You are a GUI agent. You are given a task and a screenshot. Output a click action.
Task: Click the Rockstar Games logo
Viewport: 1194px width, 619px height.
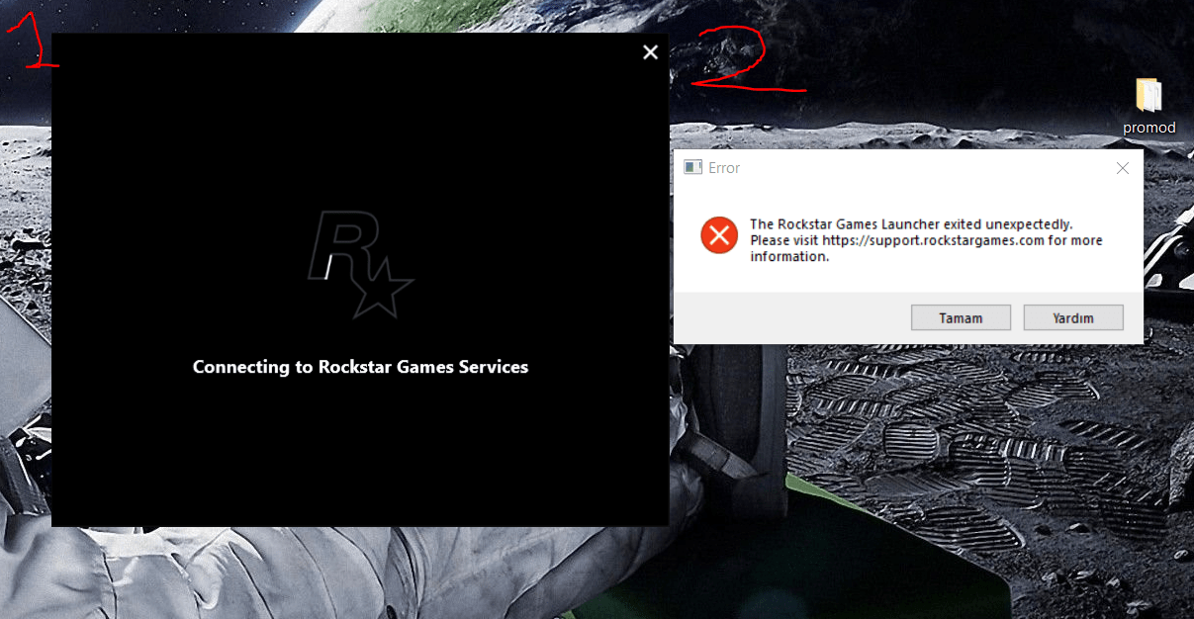click(360, 263)
